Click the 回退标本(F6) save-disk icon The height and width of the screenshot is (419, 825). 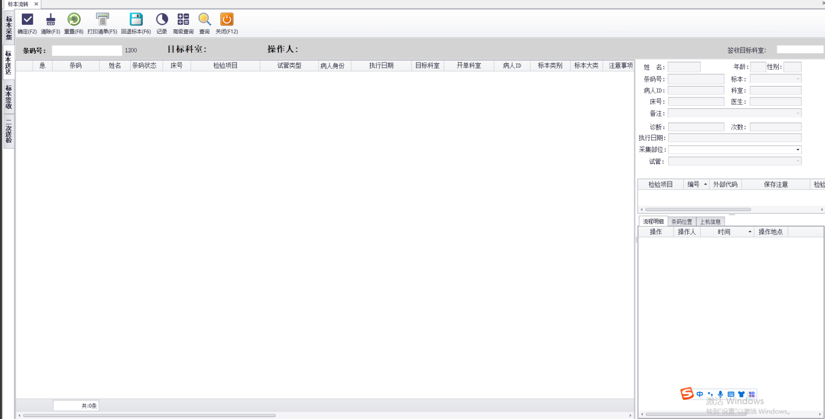136,19
